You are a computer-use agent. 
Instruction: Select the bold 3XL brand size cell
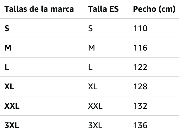(x=12, y=125)
